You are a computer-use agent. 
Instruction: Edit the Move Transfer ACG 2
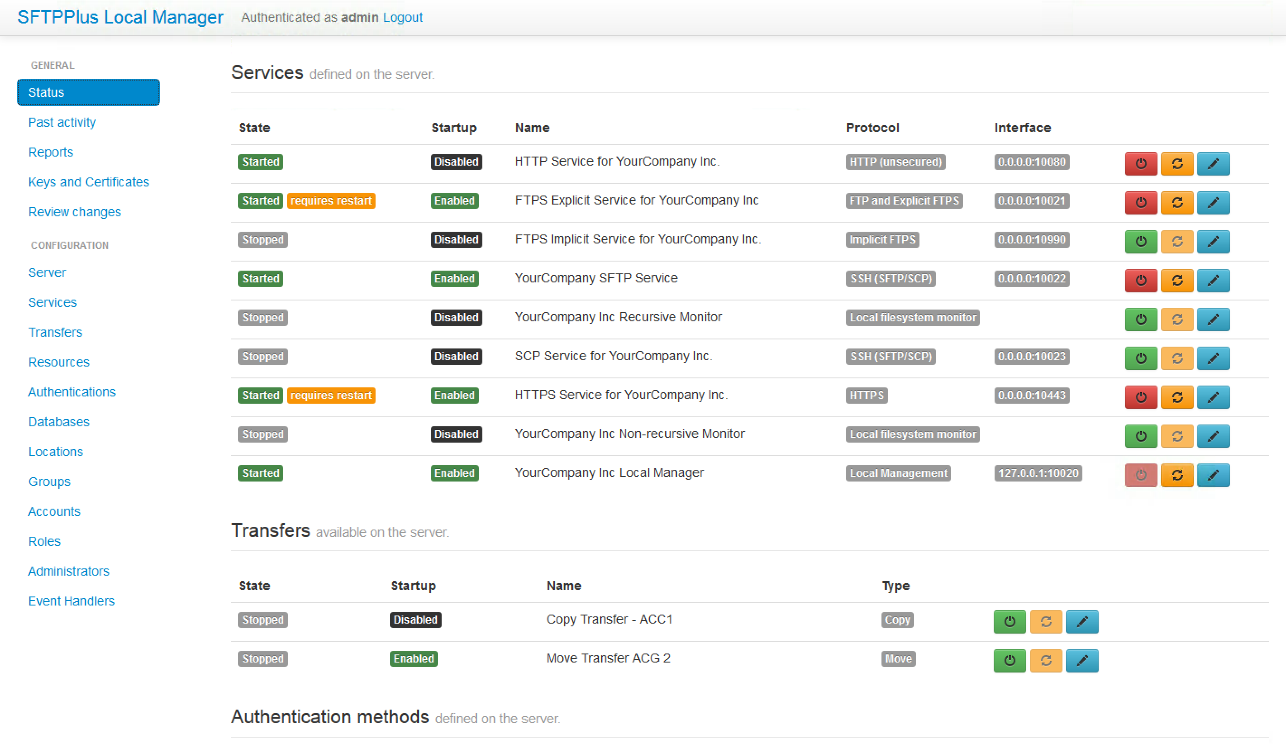coord(1082,660)
